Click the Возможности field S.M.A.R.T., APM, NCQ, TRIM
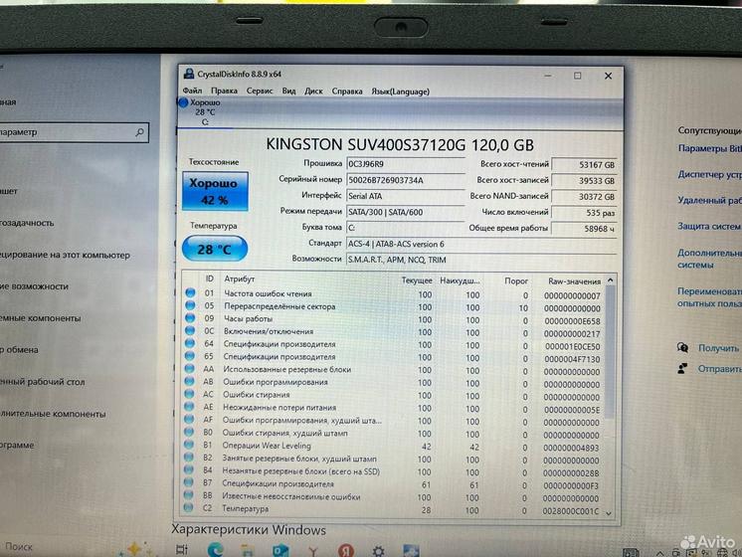742x557 pixels. [481, 260]
